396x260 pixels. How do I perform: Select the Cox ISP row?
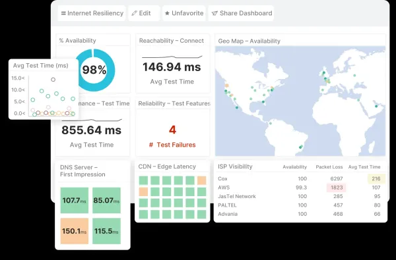point(300,178)
